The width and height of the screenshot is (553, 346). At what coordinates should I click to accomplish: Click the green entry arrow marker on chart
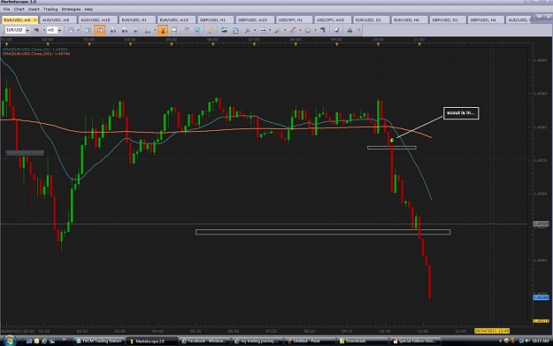pos(391,141)
